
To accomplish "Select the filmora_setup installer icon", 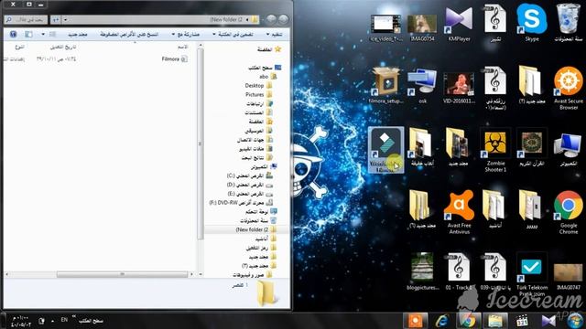I will pyautogui.click(x=385, y=85).
